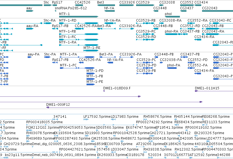Select the MTF-1-RD transcript
The image size is (233, 159).
[79, 23]
